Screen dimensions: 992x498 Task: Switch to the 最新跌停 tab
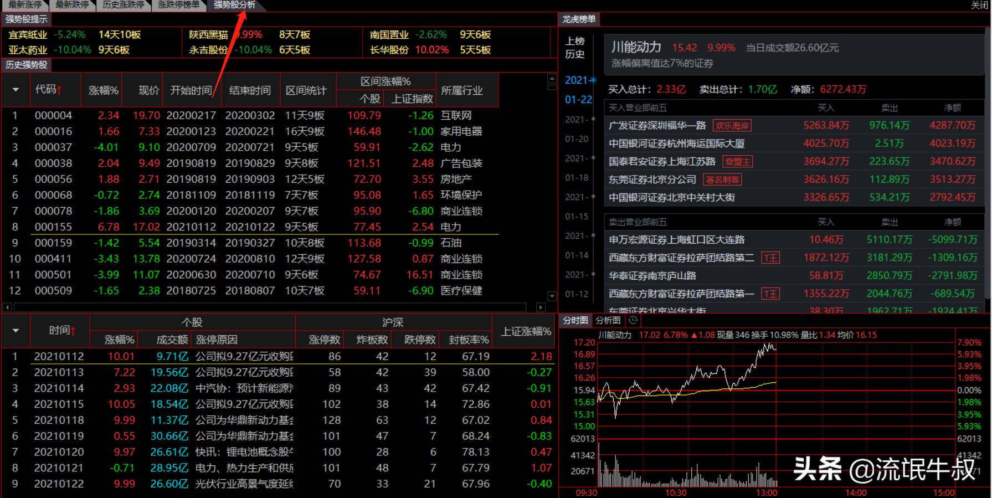click(73, 5)
